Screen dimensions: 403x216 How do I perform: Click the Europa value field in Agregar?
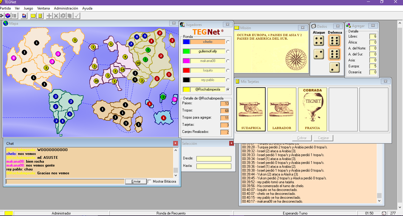click(x=373, y=66)
